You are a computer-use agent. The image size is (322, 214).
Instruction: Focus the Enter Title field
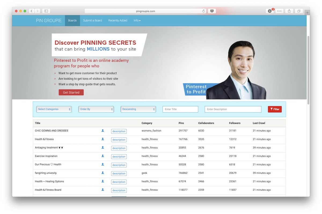coord(180,109)
